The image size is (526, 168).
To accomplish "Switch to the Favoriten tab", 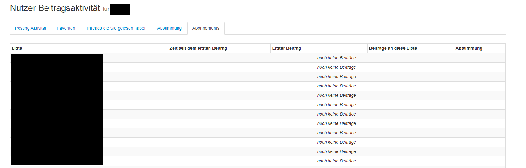I will tap(66, 28).
